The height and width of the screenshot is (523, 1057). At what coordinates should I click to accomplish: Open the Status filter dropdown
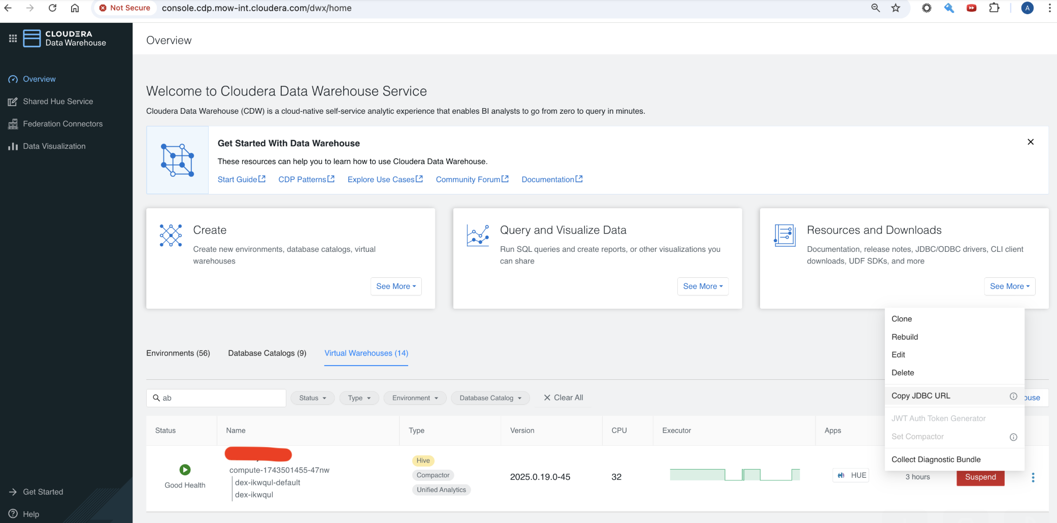[312, 398]
